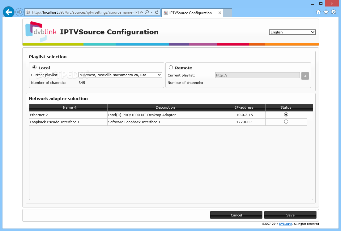This screenshot has height=231, width=341.
Task: Select the Ethernet 2 adapter radio button
Action: pyautogui.click(x=286, y=115)
